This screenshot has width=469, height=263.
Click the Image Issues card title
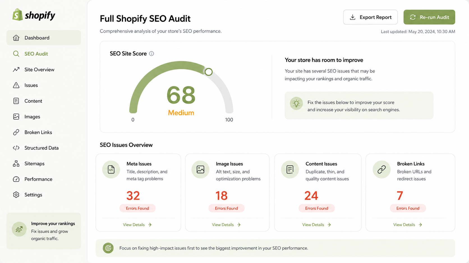pyautogui.click(x=229, y=164)
